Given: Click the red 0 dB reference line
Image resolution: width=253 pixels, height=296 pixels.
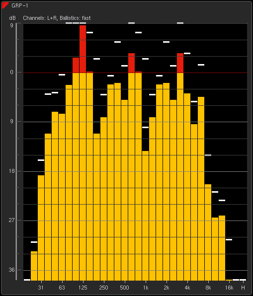Looking at the screenshot, I should pos(135,73).
